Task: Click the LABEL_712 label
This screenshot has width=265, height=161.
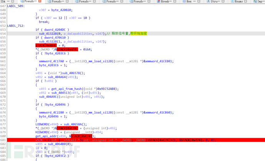Action: click(16, 25)
